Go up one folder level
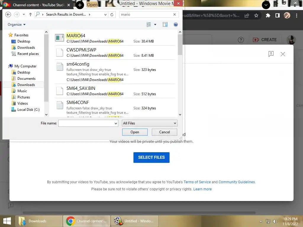 (x=30, y=14)
